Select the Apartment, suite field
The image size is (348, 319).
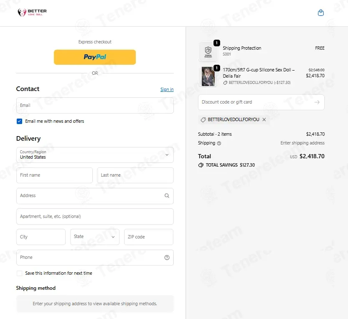pos(95,217)
